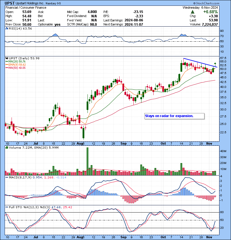Select the Open value 53.69
The height and width of the screenshot is (240, 231).
coord(27,12)
